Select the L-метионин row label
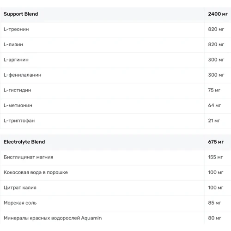The image size is (231, 231). pos(18,105)
